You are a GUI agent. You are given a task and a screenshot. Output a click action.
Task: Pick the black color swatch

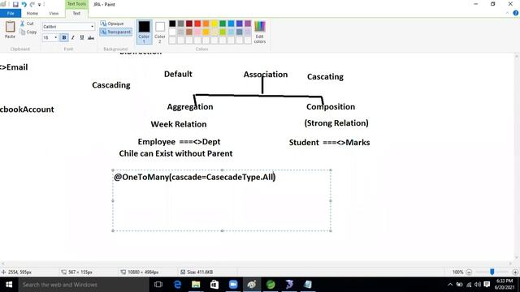click(172, 24)
